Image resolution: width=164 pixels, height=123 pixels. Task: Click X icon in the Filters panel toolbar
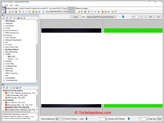4,18
